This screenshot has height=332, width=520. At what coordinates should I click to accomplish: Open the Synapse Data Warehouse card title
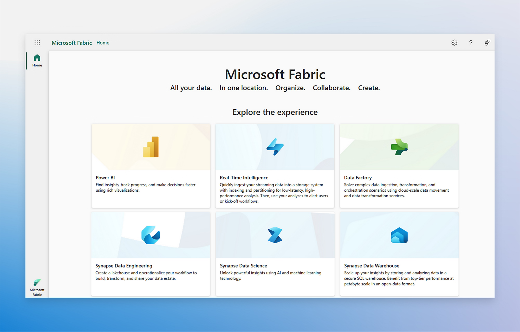[372, 266]
